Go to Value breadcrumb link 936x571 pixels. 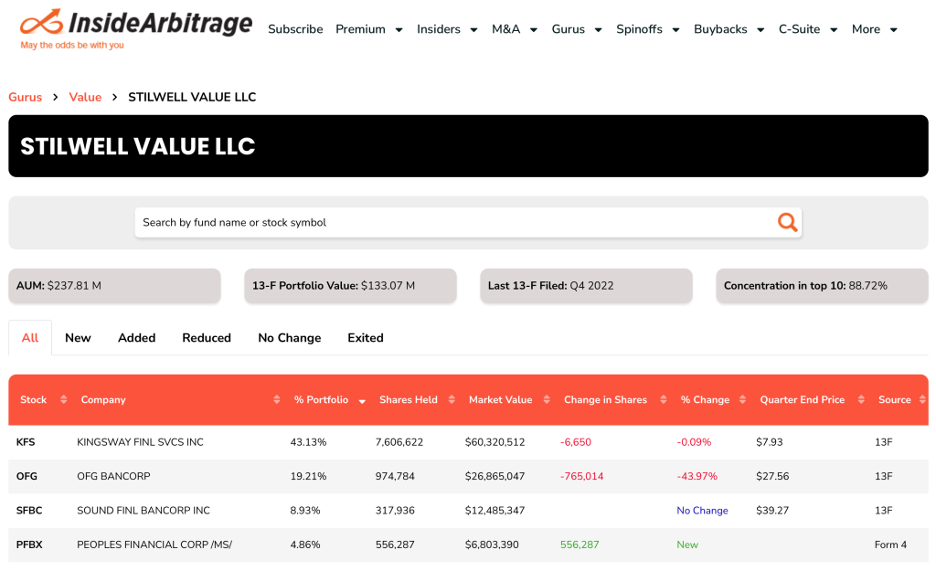[85, 97]
